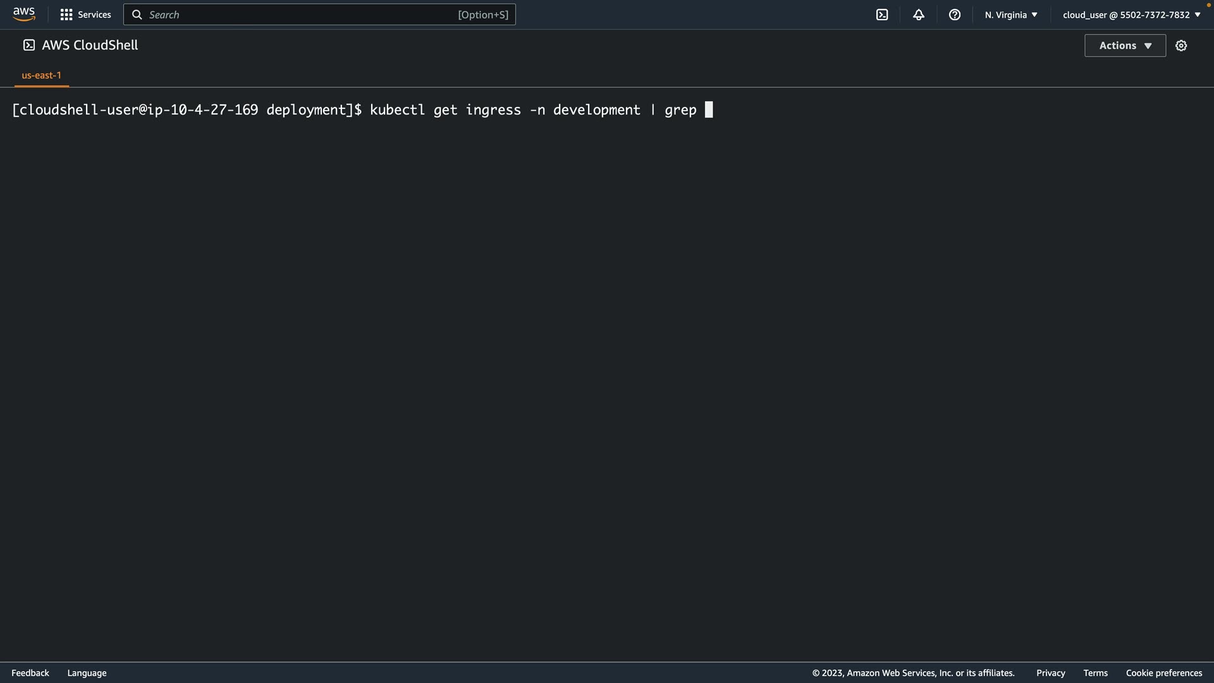
Task: Click the AWS logo home icon
Action: [24, 14]
